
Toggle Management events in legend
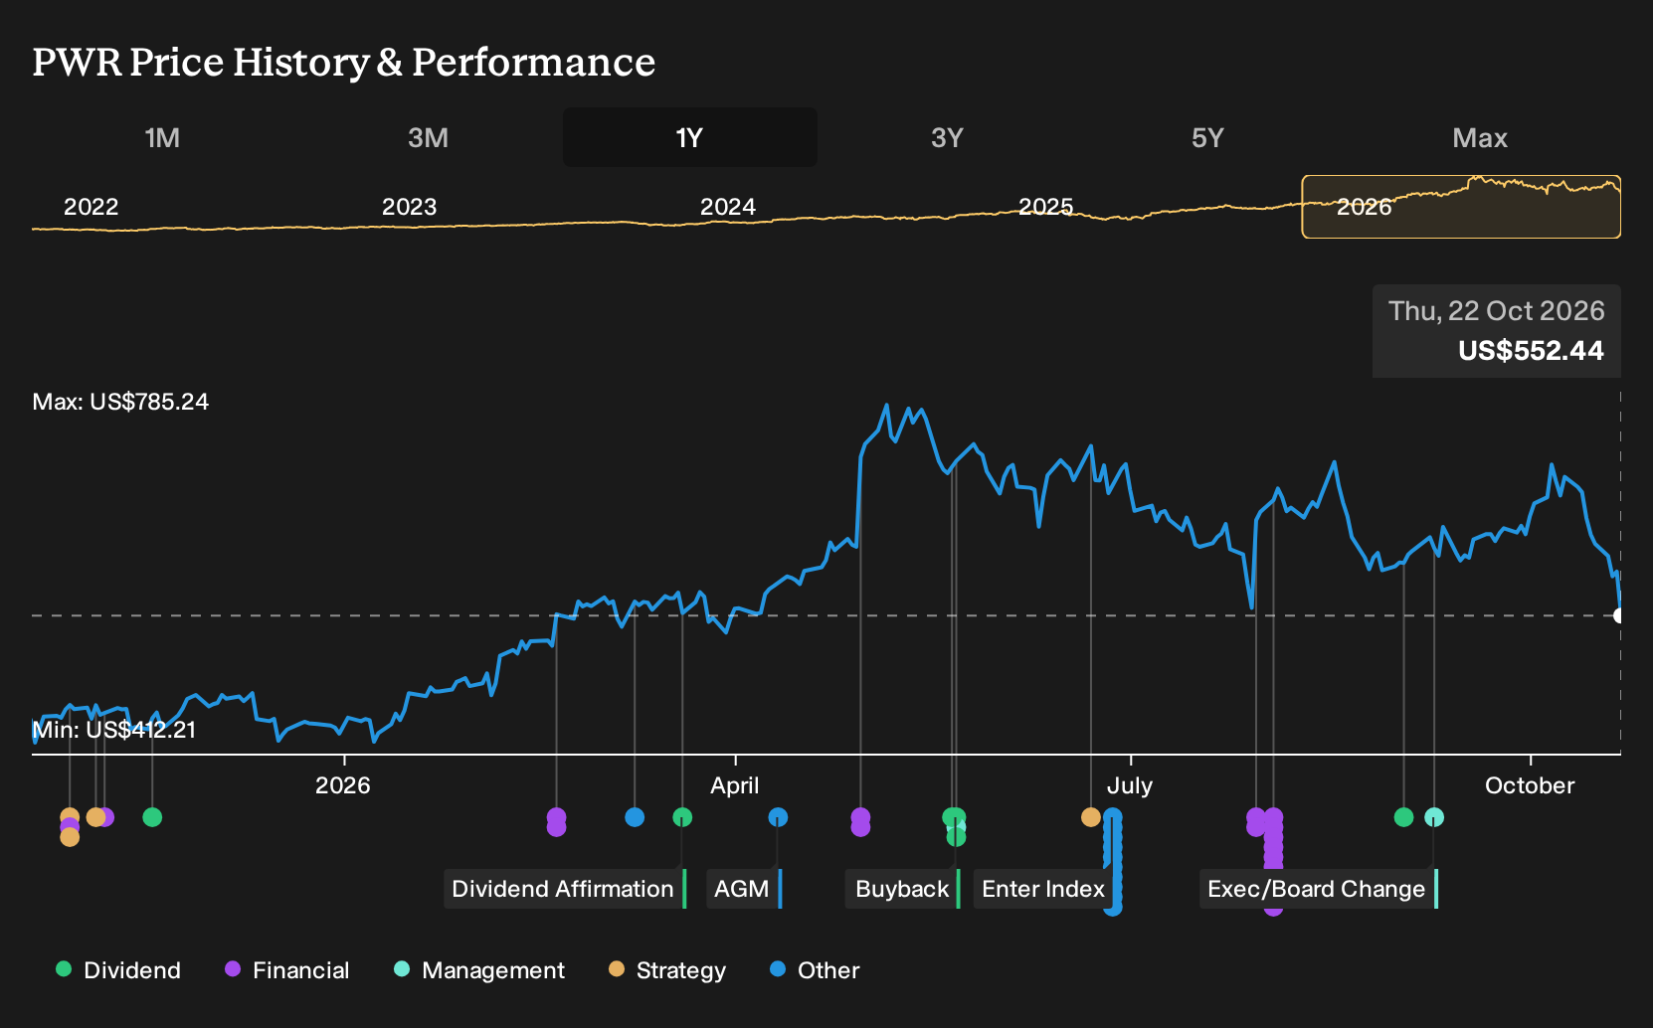point(479,970)
